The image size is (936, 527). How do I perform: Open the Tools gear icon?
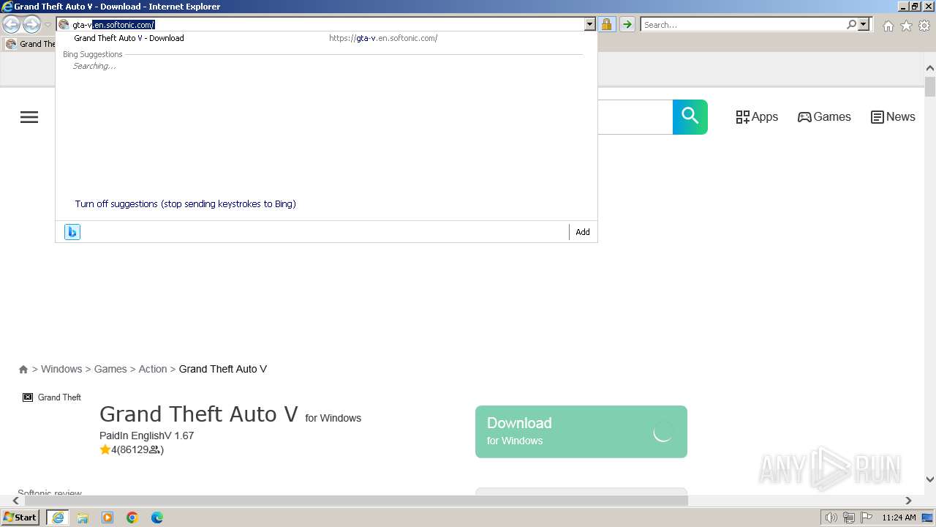tap(924, 26)
